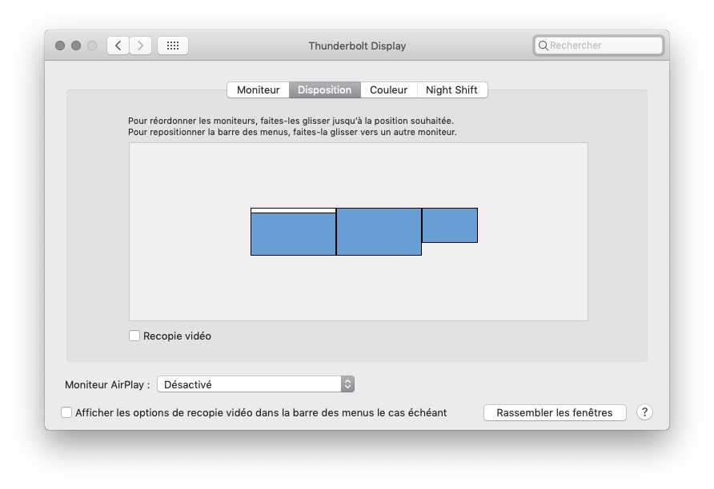Screen dimensions: 714x489
Task: Enable the Recopie vidéo checkbox
Action: (134, 336)
